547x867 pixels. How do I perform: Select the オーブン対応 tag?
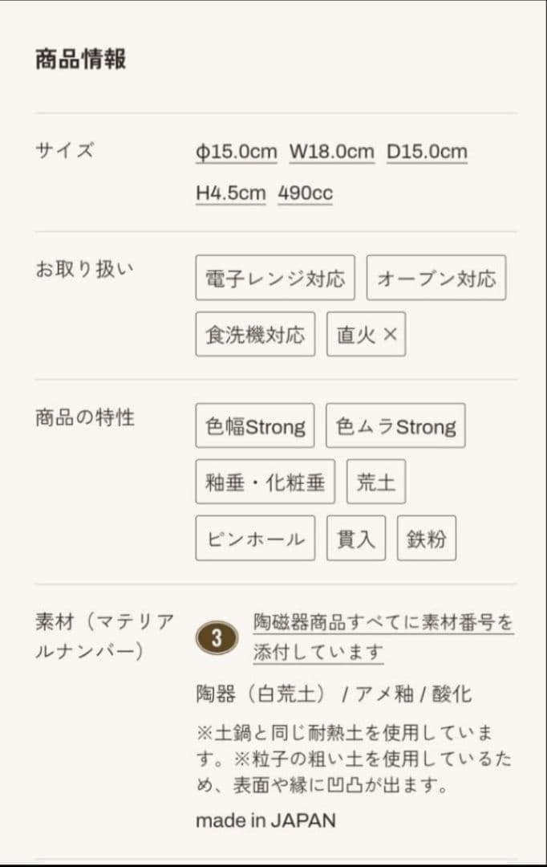coord(436,278)
